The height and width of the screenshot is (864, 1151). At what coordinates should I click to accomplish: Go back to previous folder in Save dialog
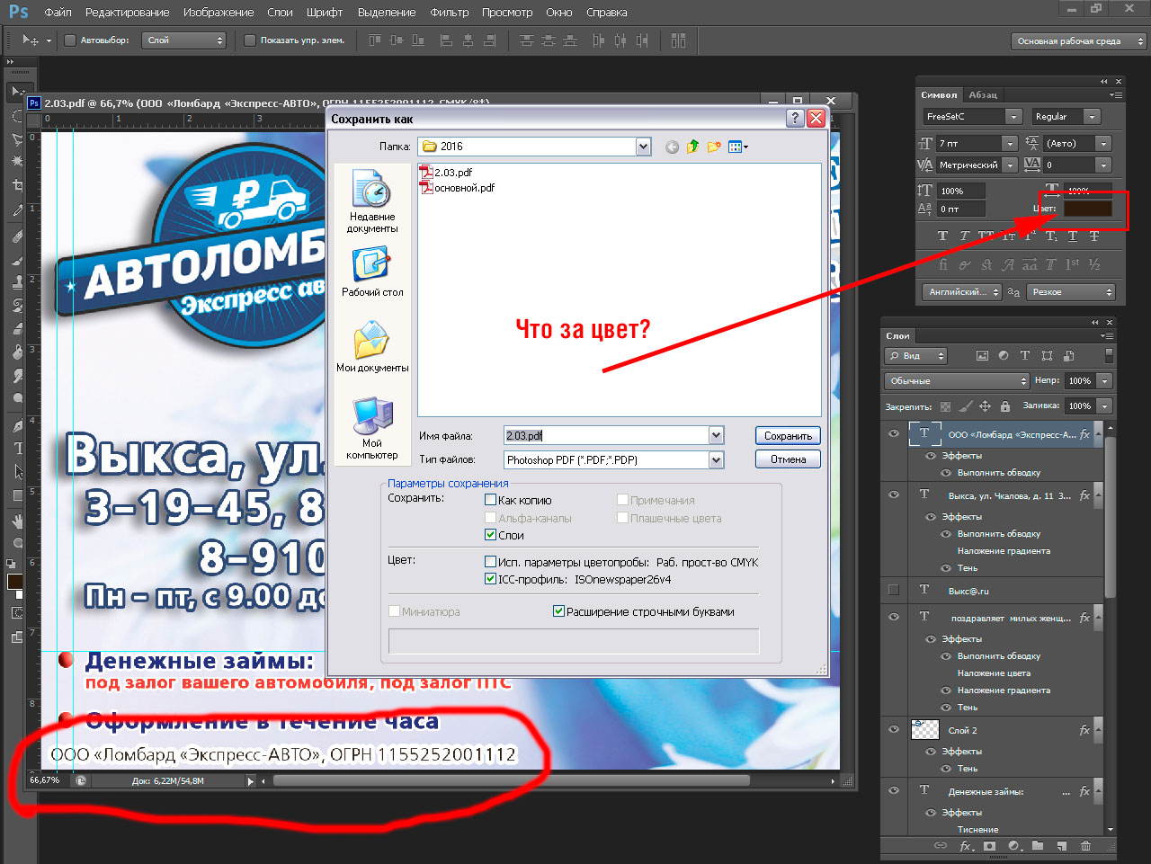[x=672, y=147]
